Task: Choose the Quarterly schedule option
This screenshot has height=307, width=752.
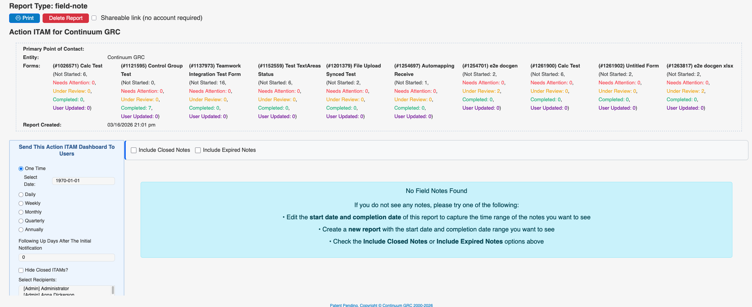Action: 21,221
